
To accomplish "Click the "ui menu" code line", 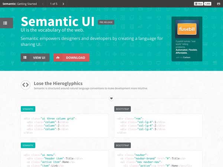I will pyautogui.click(x=40, y=155).
